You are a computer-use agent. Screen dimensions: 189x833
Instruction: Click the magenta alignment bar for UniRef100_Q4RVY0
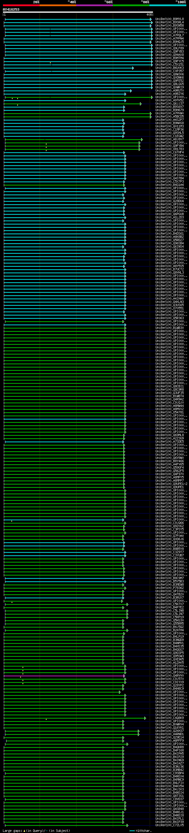point(65,676)
